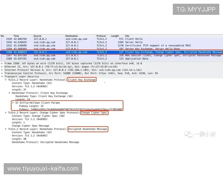Select packet 1568 Application Data row

point(111,59)
